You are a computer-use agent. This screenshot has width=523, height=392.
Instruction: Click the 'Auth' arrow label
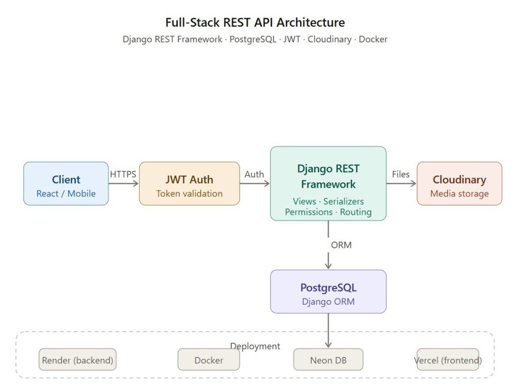coord(254,175)
